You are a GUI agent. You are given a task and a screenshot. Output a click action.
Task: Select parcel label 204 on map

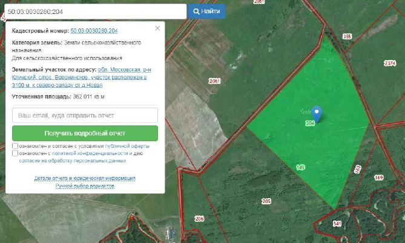(310, 123)
